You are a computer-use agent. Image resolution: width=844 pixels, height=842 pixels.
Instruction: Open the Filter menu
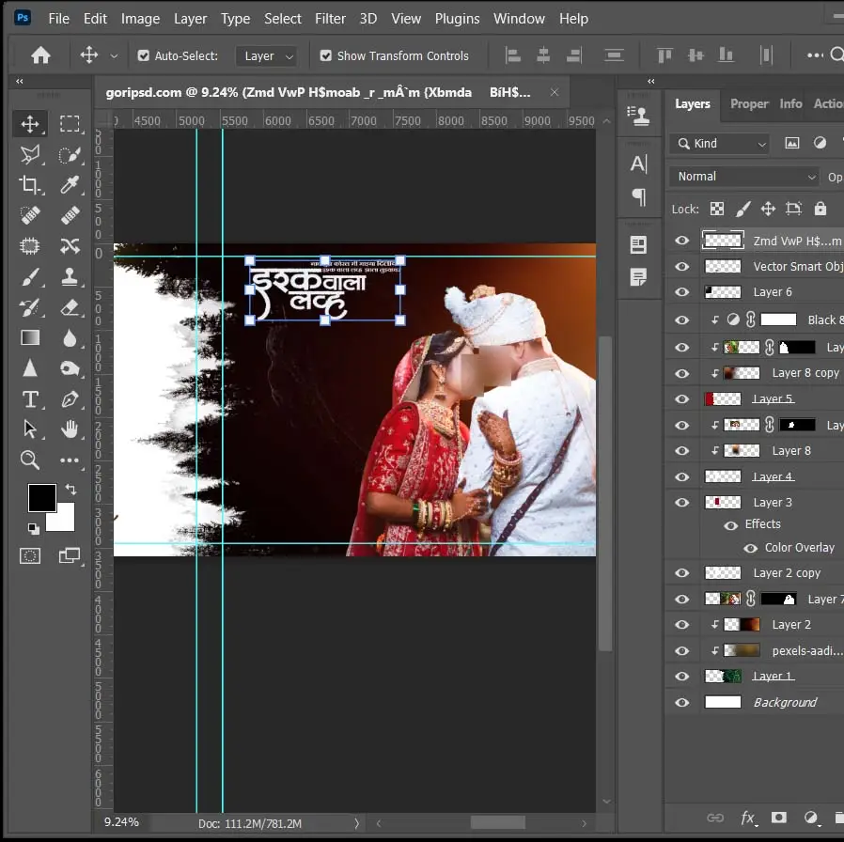pyautogui.click(x=330, y=19)
